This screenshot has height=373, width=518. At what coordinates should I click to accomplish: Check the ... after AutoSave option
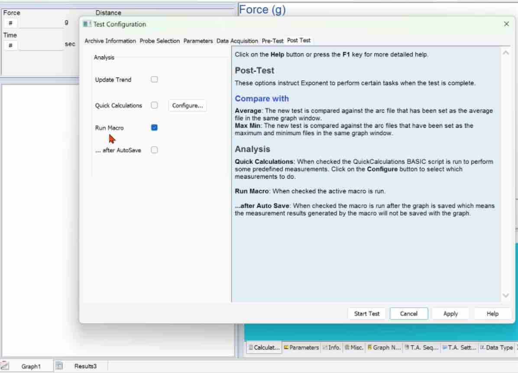coord(154,150)
